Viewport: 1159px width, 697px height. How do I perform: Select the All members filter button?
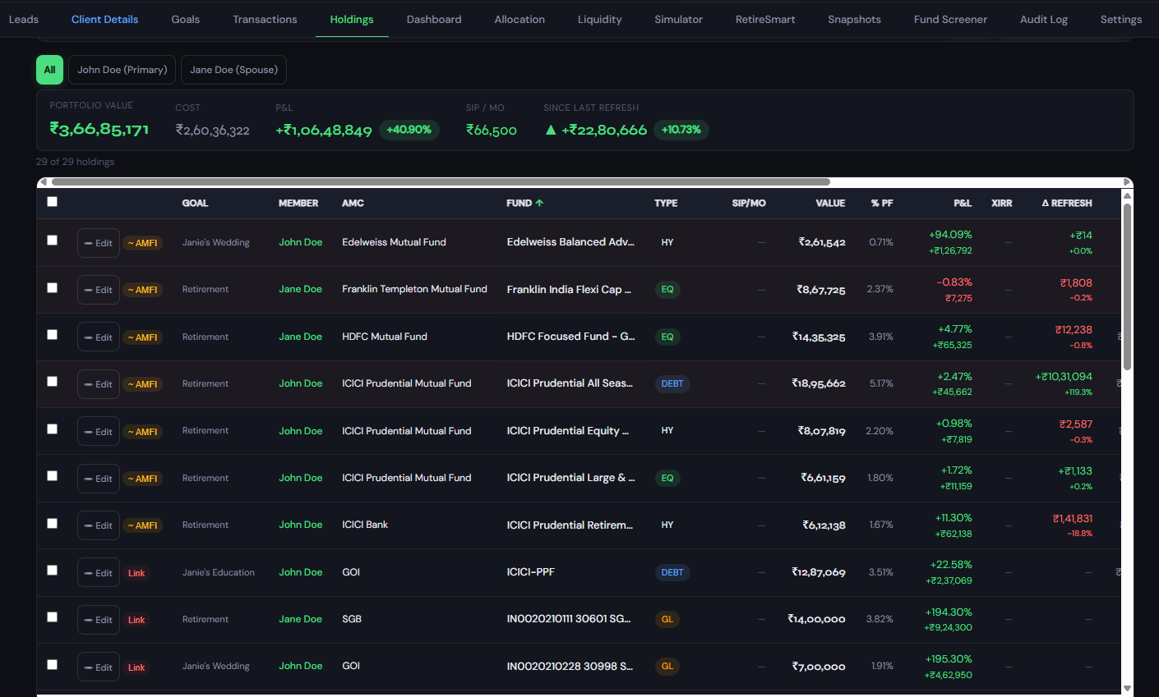coord(49,70)
